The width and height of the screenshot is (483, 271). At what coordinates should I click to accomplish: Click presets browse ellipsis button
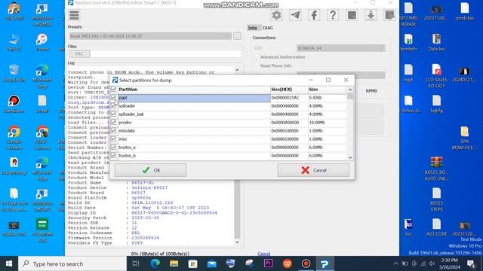click(x=237, y=36)
